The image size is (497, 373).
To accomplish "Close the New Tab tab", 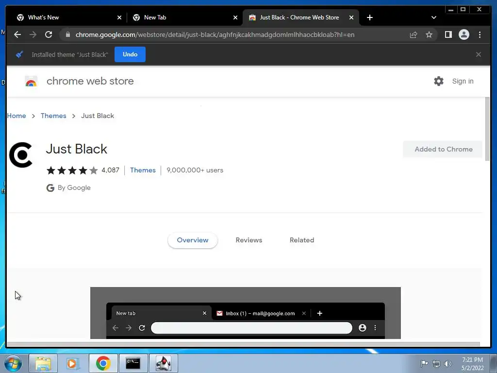I will click(x=235, y=17).
